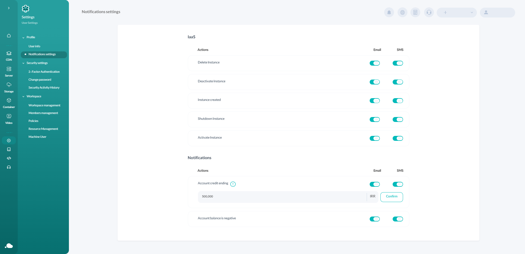Viewport: 525px width, 254px height.
Task: Toggle SMS for Account credit ending
Action: coord(398,184)
